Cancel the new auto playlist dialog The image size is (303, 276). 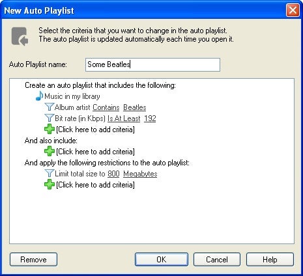[x=217, y=260]
